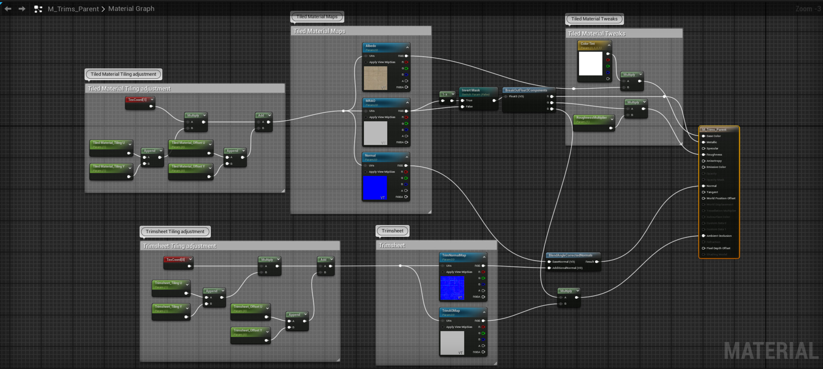Click the Trimsheet Tiling adjustment comment bubble
Viewport: 823px width, 369px height.
175,232
